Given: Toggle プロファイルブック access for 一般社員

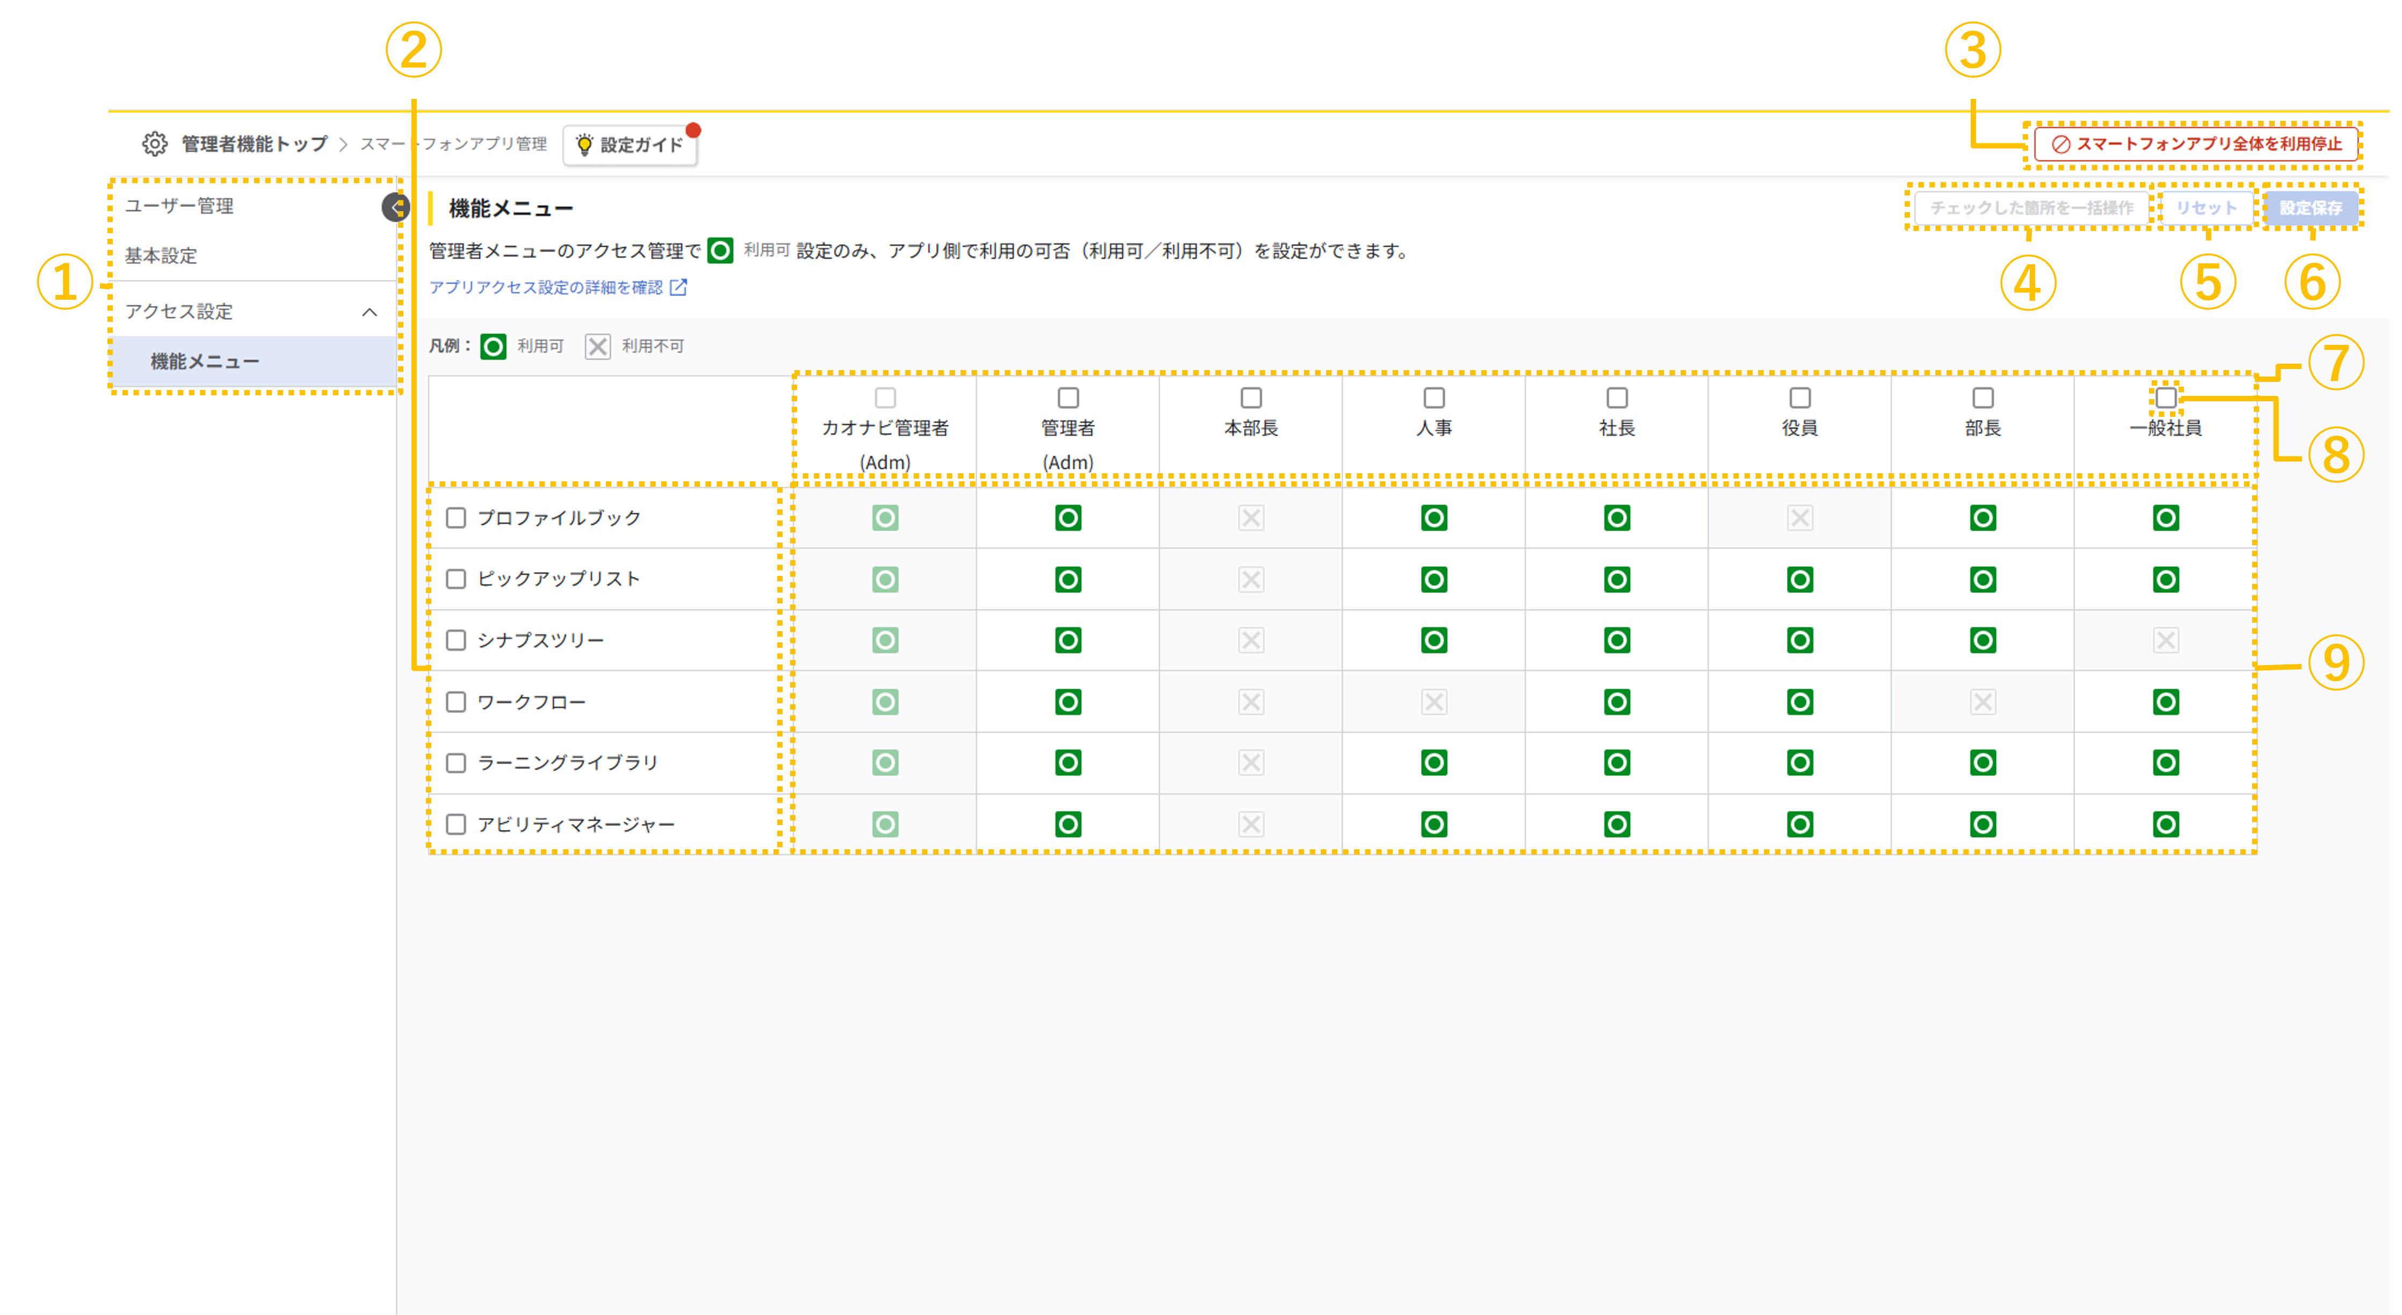Looking at the screenshot, I should click(2166, 518).
